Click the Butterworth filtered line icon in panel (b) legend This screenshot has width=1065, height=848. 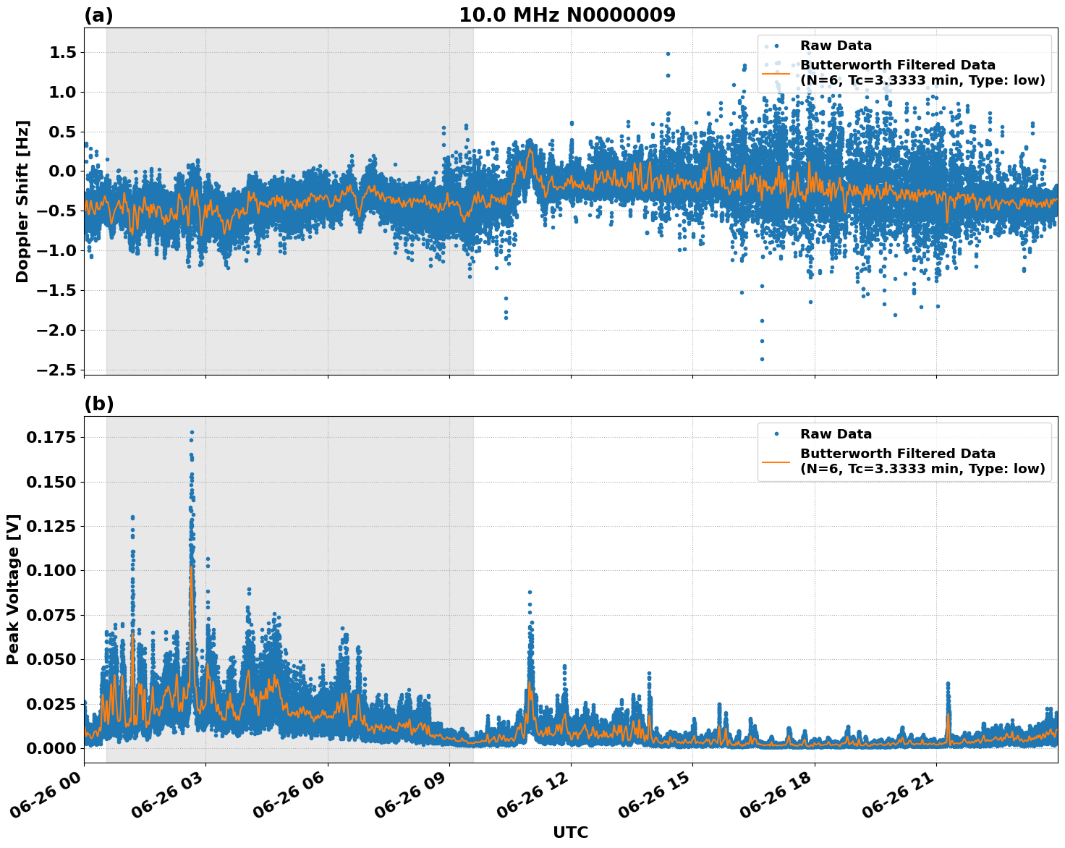[776, 462]
